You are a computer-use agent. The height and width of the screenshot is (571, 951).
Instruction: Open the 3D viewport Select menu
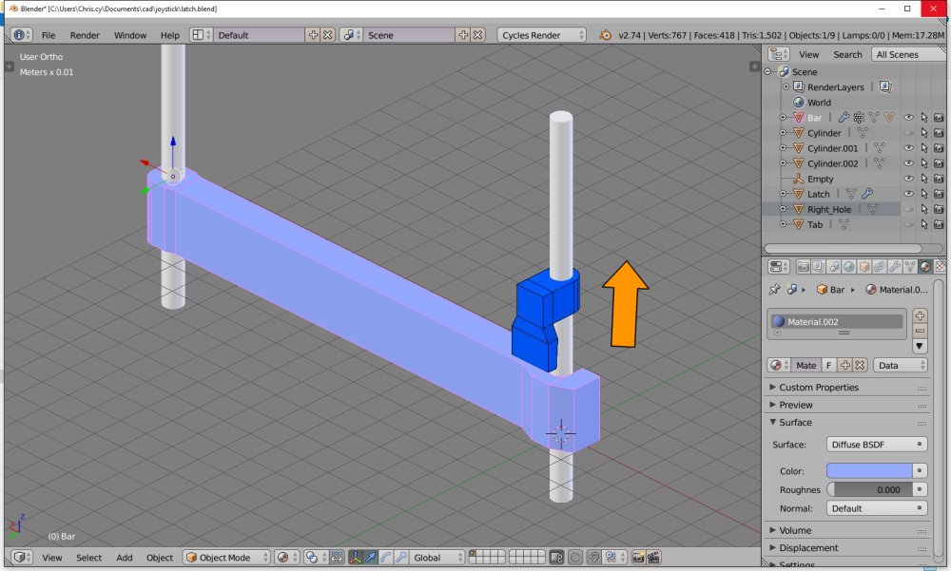coord(88,558)
